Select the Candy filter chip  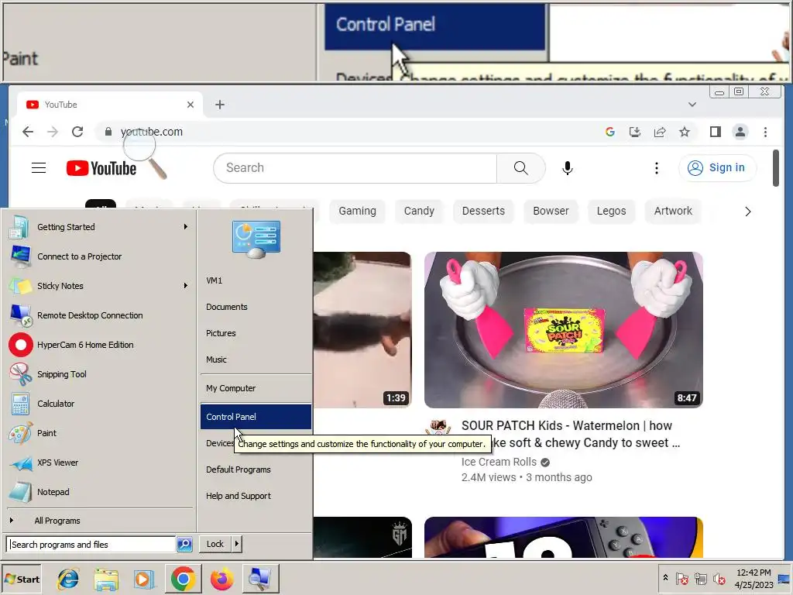419,211
